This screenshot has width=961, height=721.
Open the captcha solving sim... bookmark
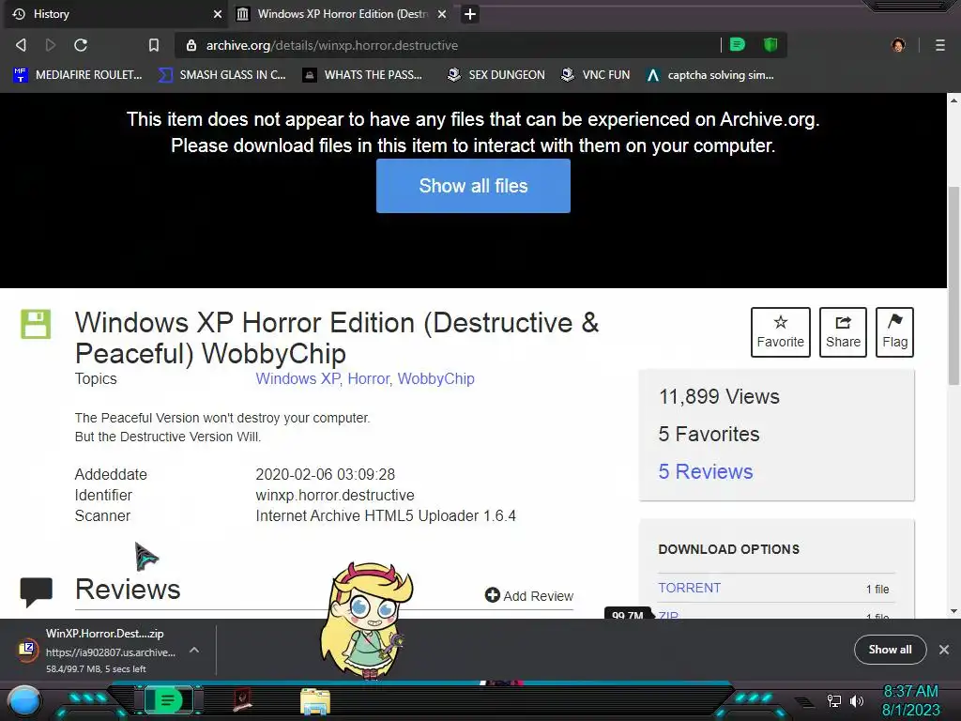coord(709,75)
